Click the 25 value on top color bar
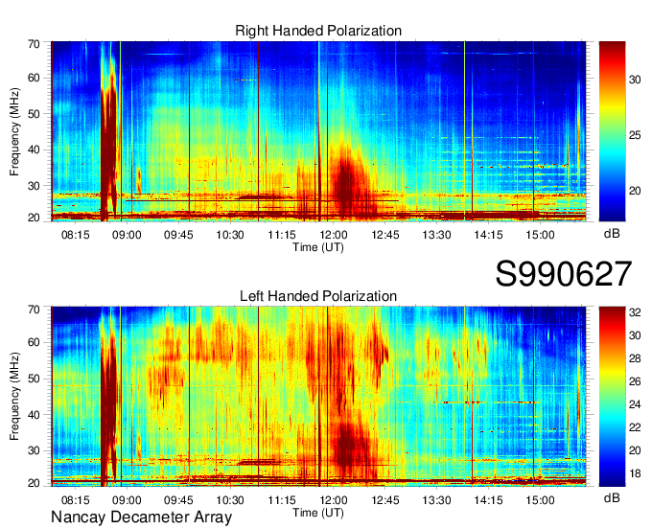This screenshot has width=652, height=529. 635,135
